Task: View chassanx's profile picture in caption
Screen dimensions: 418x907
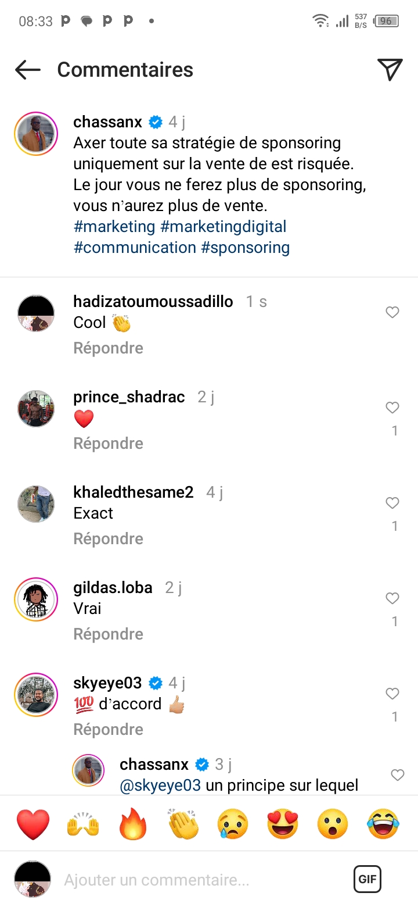Action: (36, 134)
